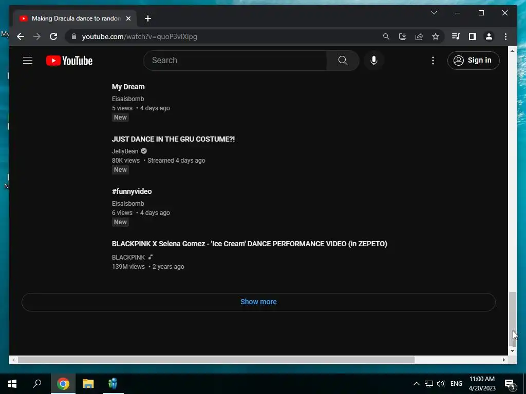The height and width of the screenshot is (394, 526).
Task: Focus the YouTube Search input field
Action: 235,61
